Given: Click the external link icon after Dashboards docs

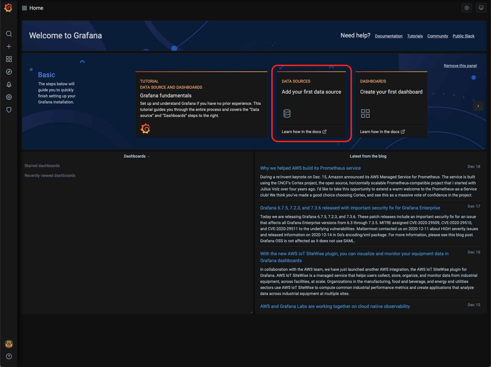Looking at the screenshot, I should click(x=403, y=132).
